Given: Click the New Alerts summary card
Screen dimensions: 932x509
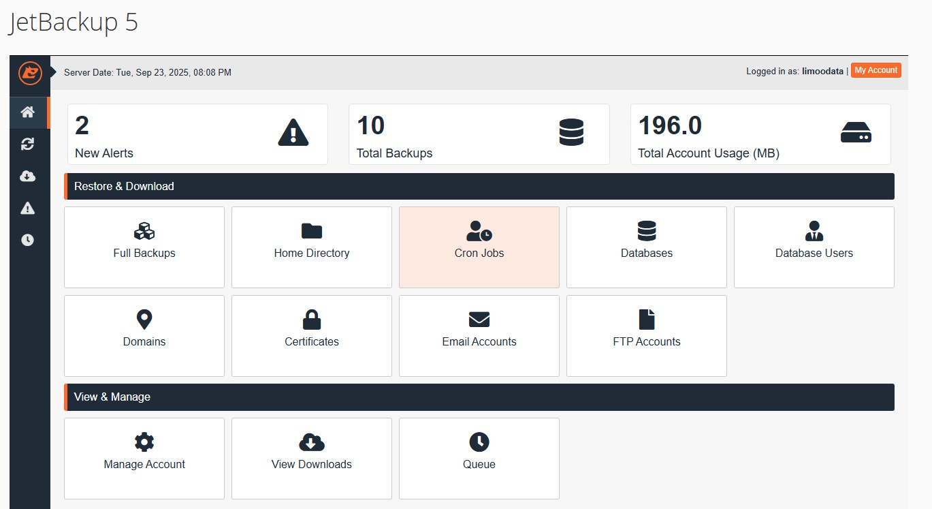Looking at the screenshot, I should (197, 134).
